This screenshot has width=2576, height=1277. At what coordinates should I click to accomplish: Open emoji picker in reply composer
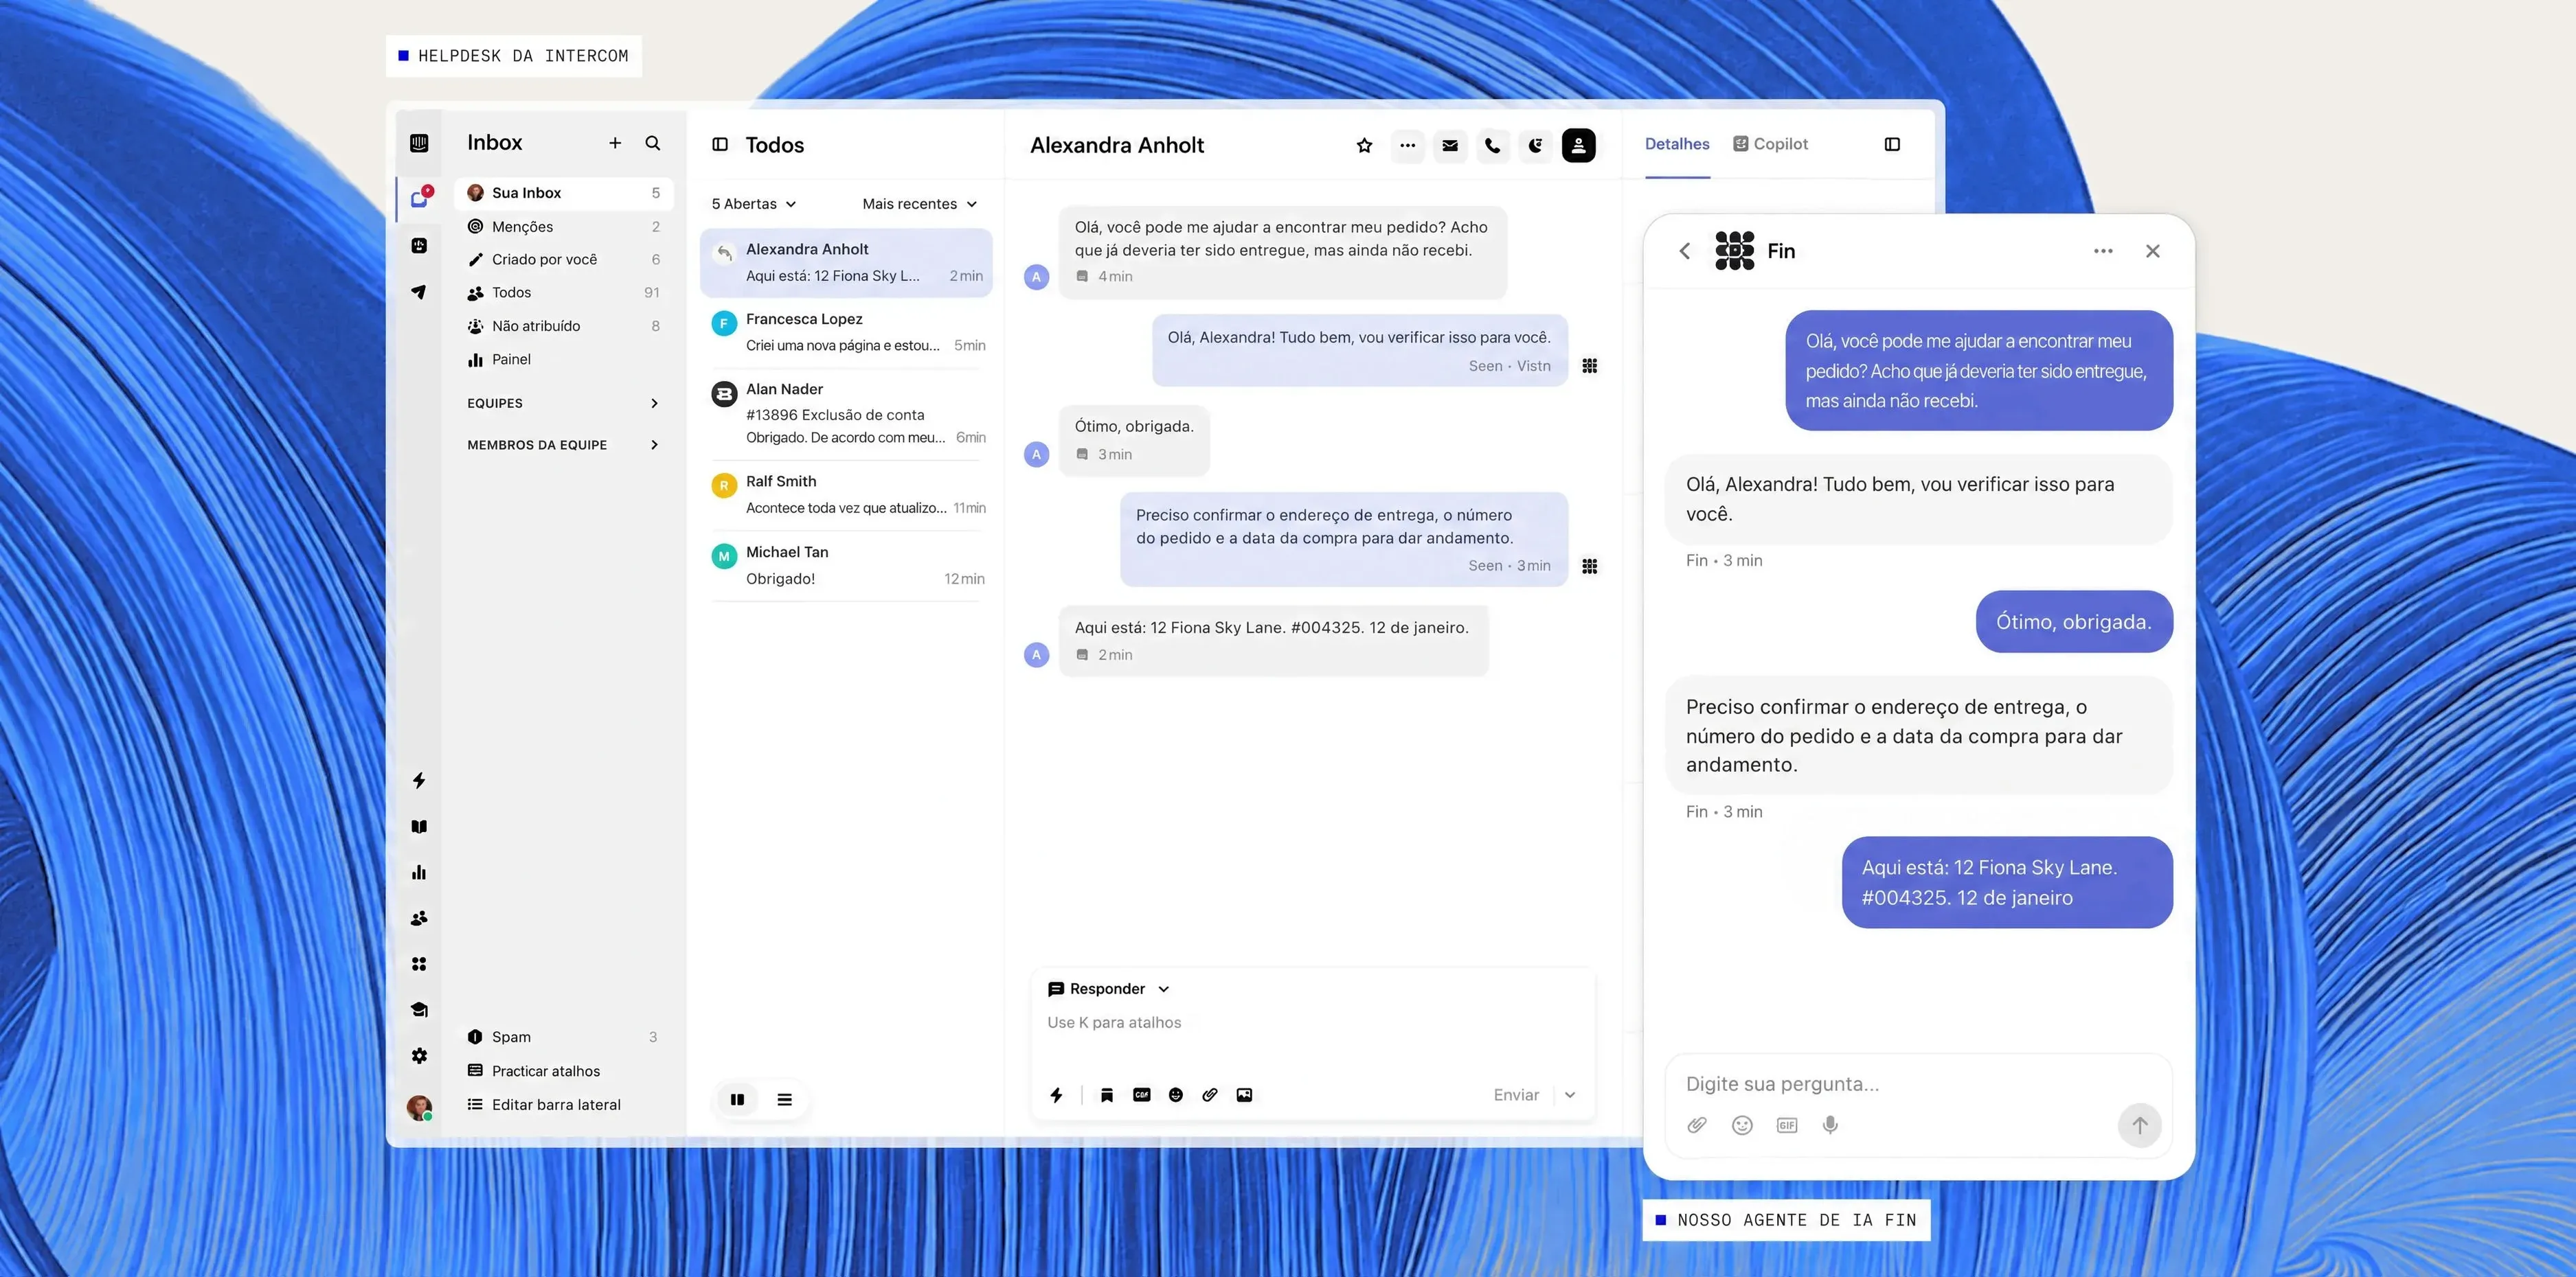point(1176,1095)
